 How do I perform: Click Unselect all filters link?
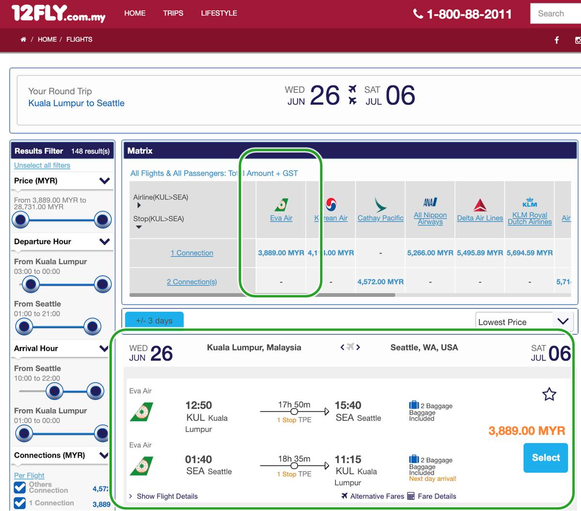point(42,165)
